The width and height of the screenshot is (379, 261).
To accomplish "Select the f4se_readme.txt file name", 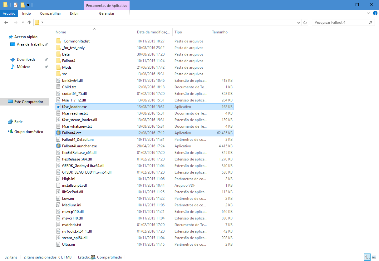I will pyautogui.click(x=75, y=113).
